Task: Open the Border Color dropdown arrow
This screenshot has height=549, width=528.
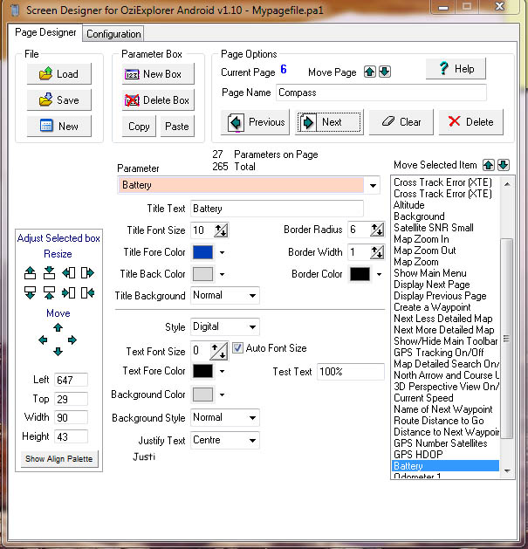Action: pos(379,274)
